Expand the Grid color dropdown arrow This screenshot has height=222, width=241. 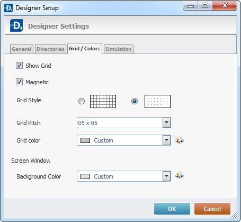click(166, 140)
